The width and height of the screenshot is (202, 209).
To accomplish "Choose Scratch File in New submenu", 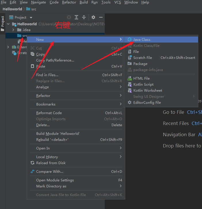I will (x=161, y=58).
